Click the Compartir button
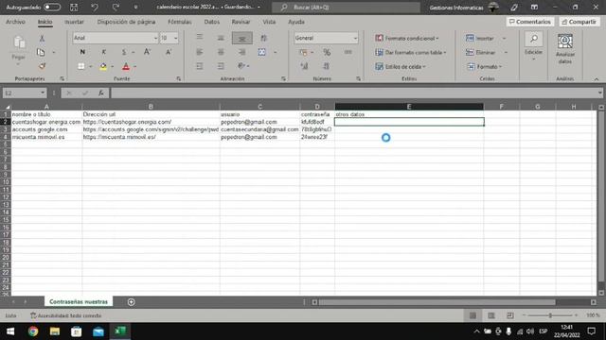 pos(579,22)
